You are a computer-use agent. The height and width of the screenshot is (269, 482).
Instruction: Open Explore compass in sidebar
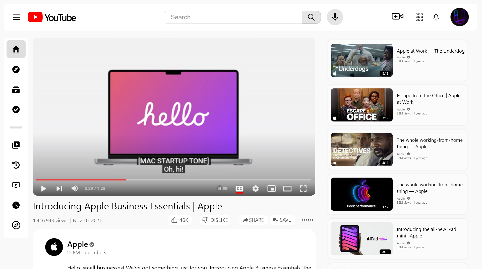[x=16, y=69]
